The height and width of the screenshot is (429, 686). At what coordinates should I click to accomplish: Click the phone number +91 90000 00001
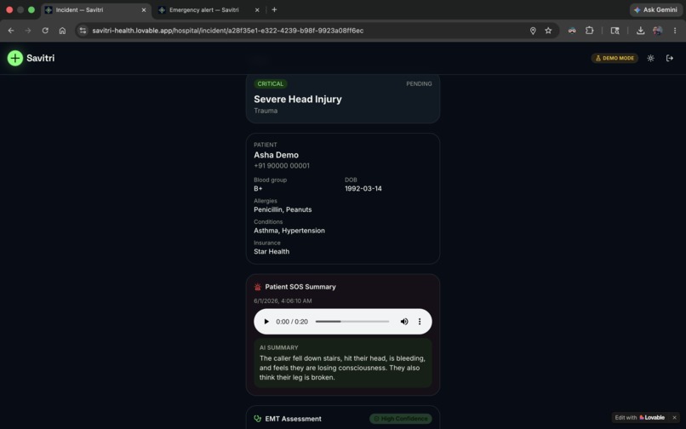pyautogui.click(x=282, y=166)
